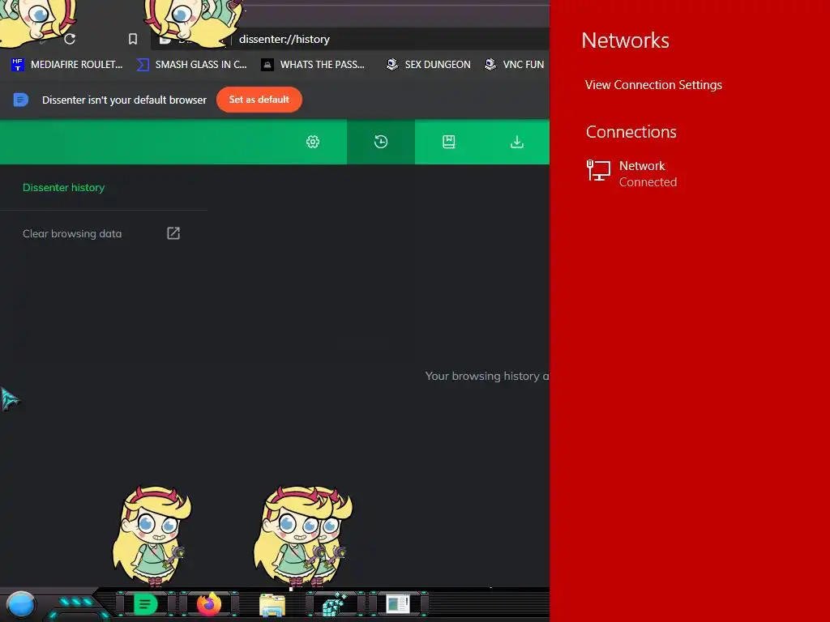The image size is (830, 622).
Task: Click the MEDIAFIRE ROULET bookmark favicon
Action: [x=18, y=65]
